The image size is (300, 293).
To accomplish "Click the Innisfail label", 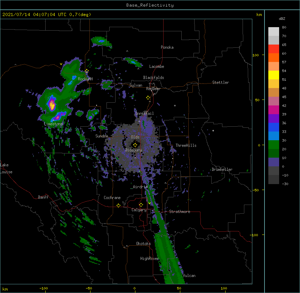I will (x=144, y=113).
